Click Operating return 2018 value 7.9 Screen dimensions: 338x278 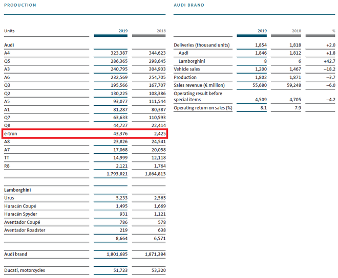(x=298, y=108)
